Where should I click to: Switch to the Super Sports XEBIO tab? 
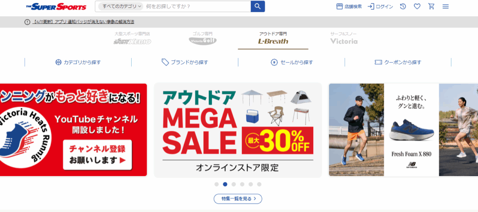click(x=132, y=38)
